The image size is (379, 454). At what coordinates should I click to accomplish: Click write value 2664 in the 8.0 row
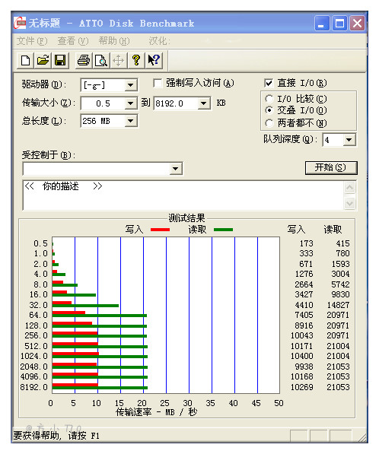[304, 284]
